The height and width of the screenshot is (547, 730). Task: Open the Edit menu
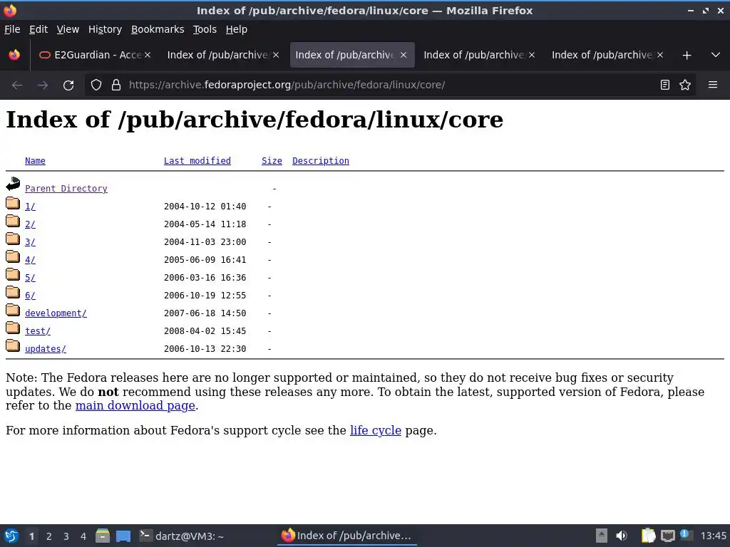pyautogui.click(x=38, y=29)
